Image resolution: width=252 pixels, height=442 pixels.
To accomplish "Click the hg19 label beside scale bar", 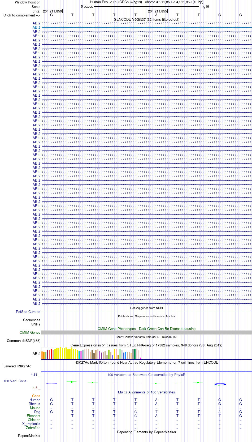I will coord(205,7).
